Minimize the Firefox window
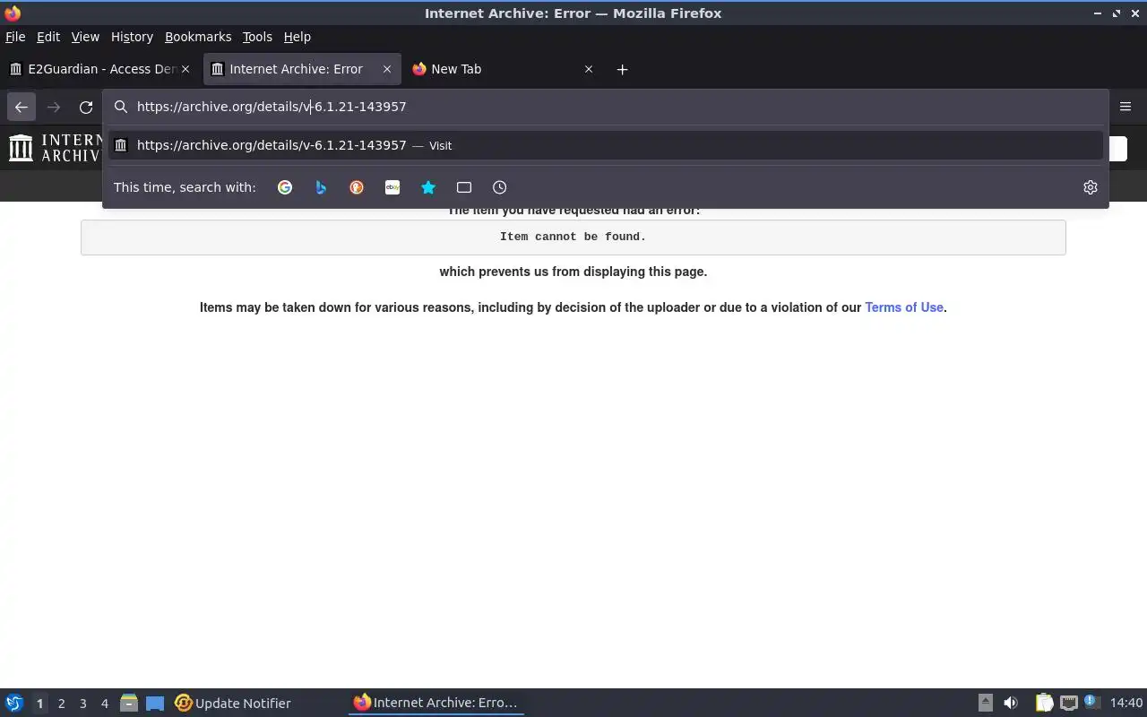 [x=1098, y=13]
